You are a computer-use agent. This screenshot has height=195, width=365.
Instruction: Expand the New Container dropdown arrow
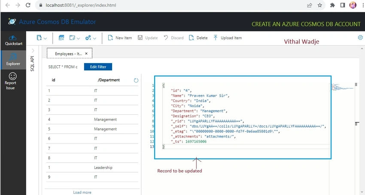pos(46,38)
